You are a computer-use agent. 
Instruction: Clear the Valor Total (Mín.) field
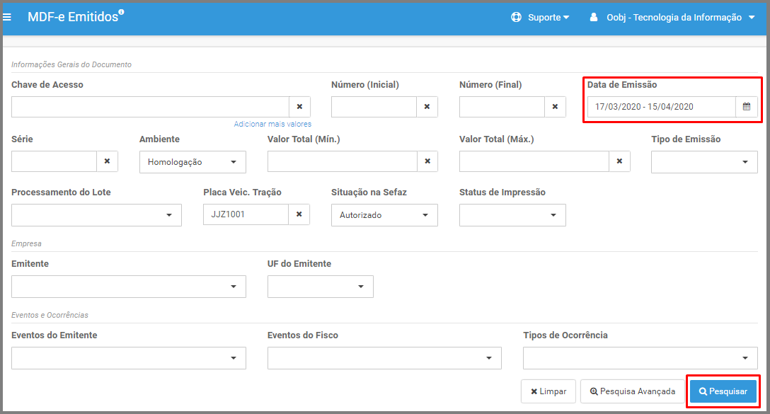[x=427, y=161]
